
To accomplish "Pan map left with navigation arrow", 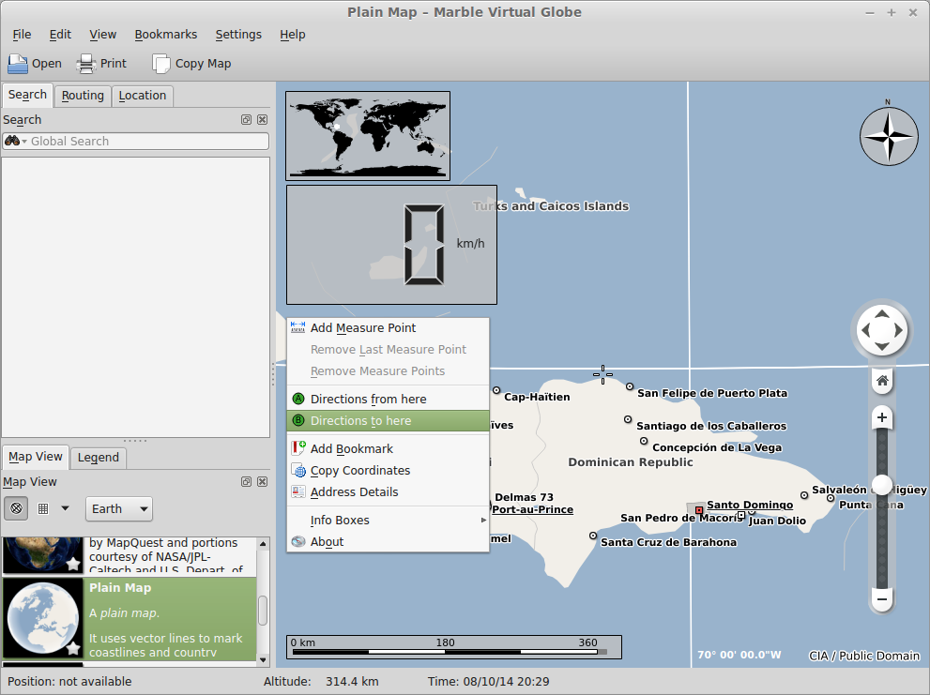I will (866, 330).
